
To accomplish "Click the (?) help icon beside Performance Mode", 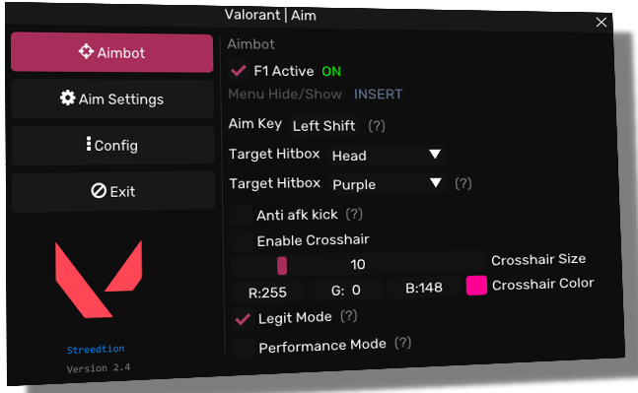I will (x=403, y=343).
